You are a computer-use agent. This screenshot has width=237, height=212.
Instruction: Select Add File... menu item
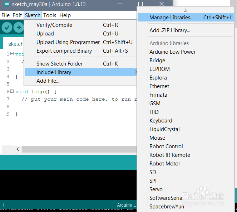80,81
